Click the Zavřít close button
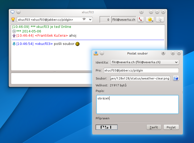 154,127
